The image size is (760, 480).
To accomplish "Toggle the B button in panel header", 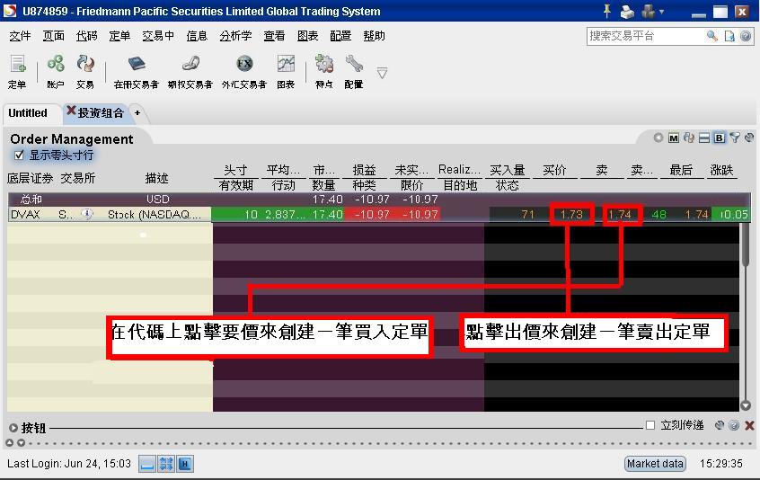I will pos(720,138).
